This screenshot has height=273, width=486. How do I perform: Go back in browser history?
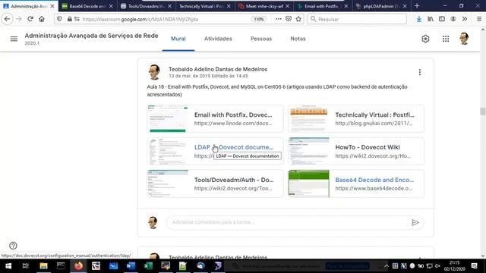click(7, 19)
